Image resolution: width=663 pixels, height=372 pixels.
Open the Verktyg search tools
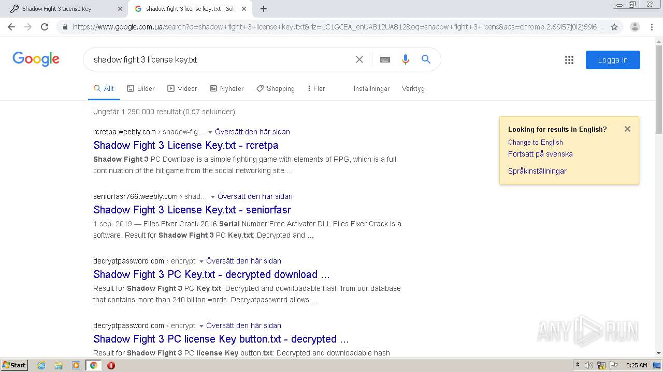click(413, 88)
